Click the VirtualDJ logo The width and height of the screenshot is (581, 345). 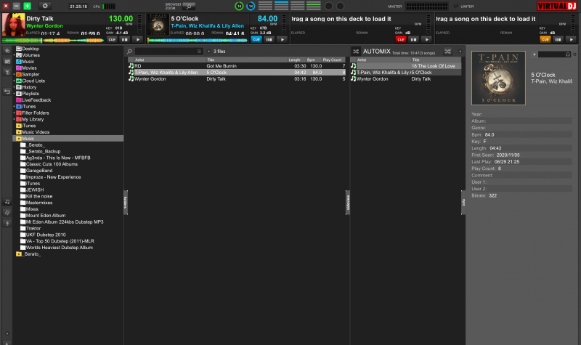[x=557, y=6]
